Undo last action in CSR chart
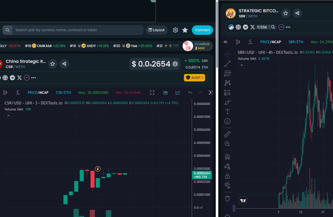 tap(190, 92)
